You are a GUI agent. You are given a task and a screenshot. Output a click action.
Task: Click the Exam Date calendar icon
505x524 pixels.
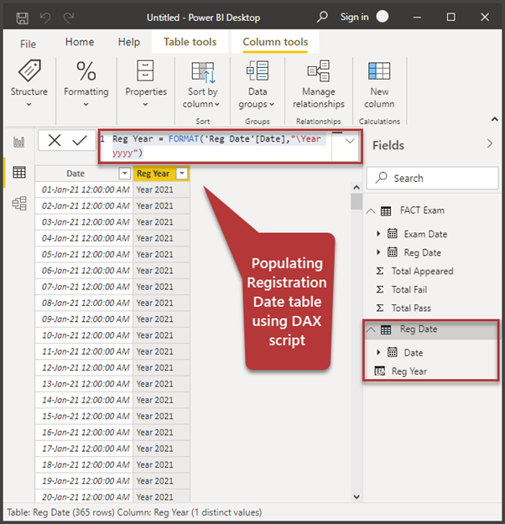click(393, 233)
